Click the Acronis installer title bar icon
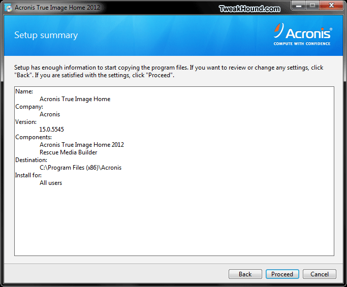 click(x=9, y=8)
